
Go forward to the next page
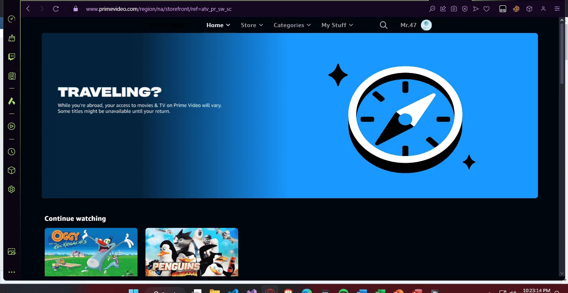click(x=41, y=8)
